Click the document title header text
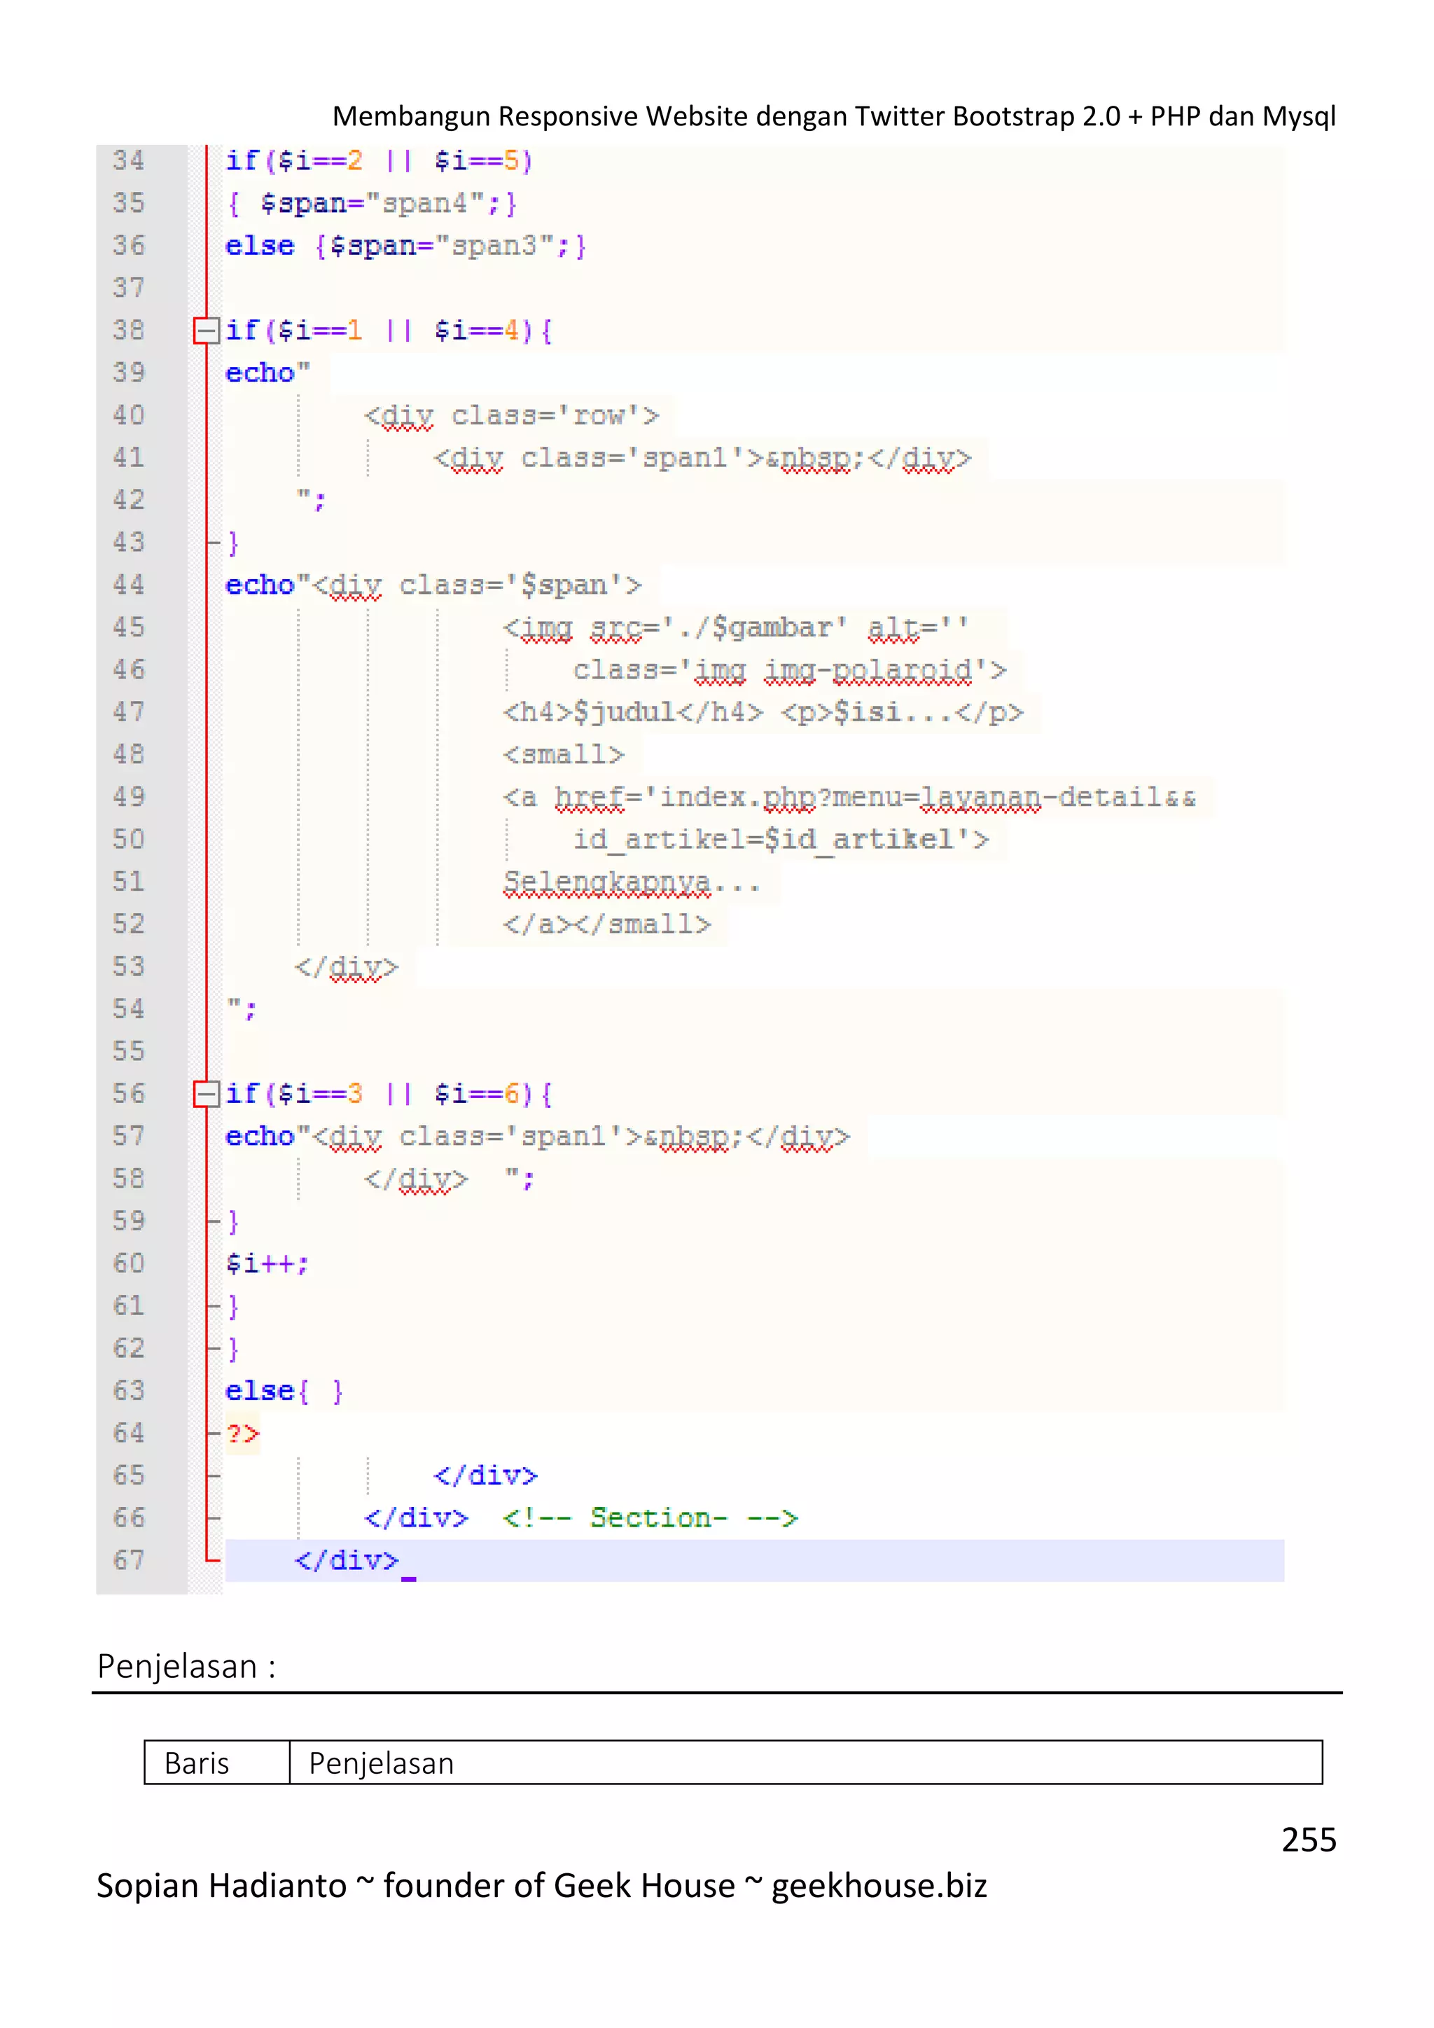Viewport: 1434px width, 2028px height. [833, 116]
